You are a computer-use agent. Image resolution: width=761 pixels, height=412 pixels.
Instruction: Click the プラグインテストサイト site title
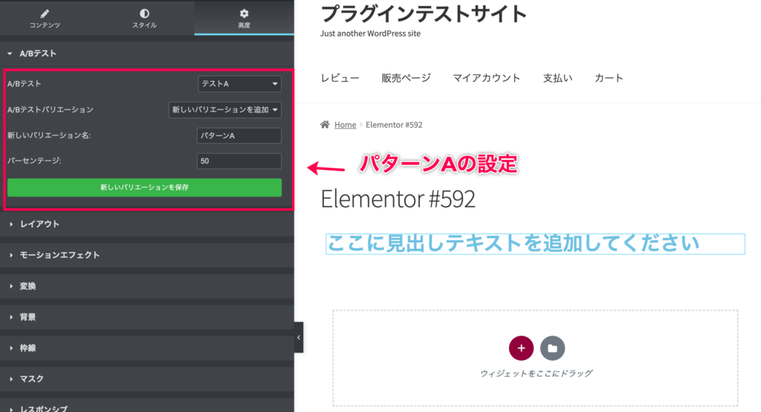[424, 13]
